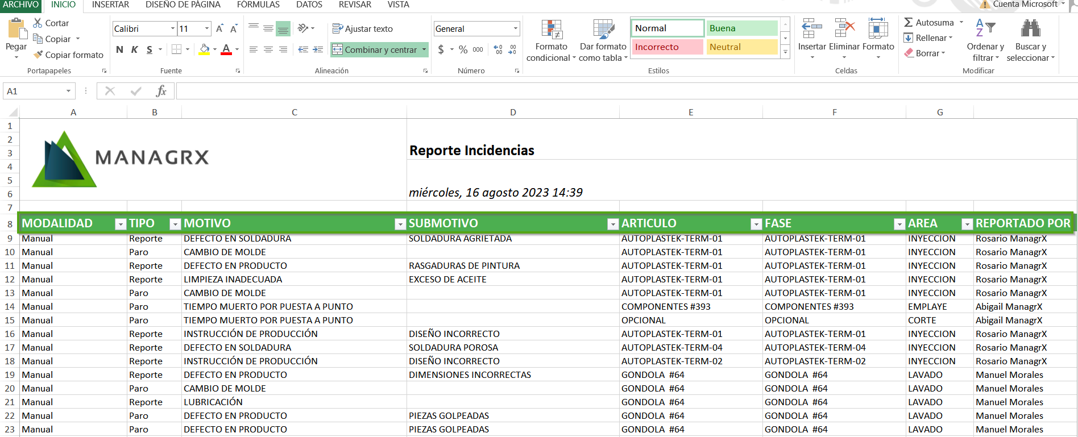Toggle italic K formatting
This screenshot has height=437, width=1078.
(x=135, y=49)
